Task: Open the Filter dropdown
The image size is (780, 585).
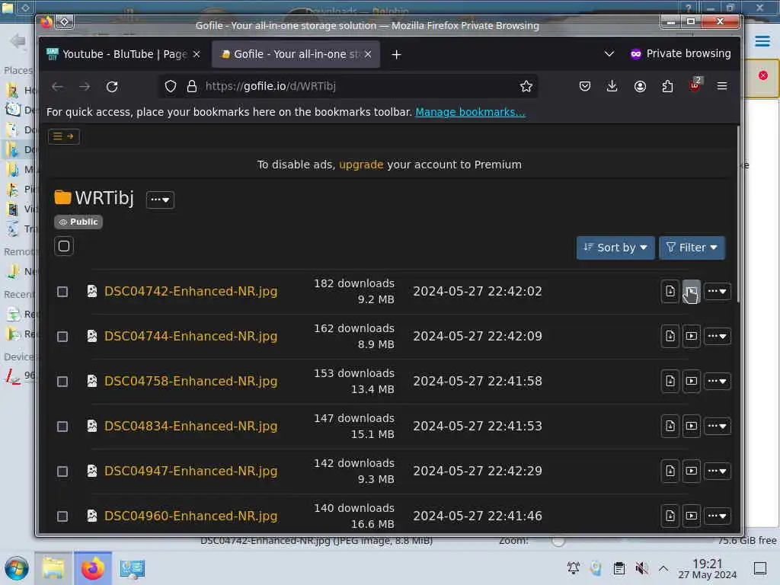Action: tap(692, 248)
